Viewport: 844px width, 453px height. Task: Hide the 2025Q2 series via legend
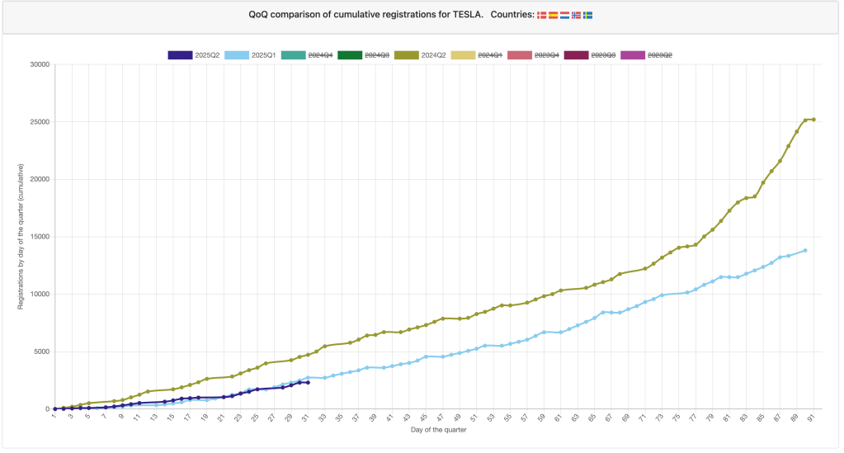coord(194,54)
